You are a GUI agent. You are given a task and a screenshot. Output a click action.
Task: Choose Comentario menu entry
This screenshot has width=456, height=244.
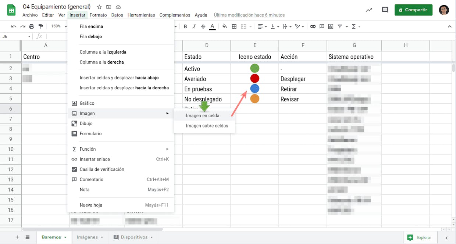[121, 179]
